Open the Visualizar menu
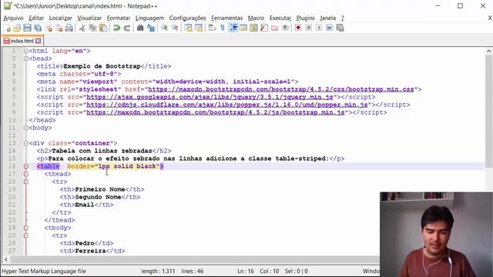The image size is (493, 277). coord(89,18)
